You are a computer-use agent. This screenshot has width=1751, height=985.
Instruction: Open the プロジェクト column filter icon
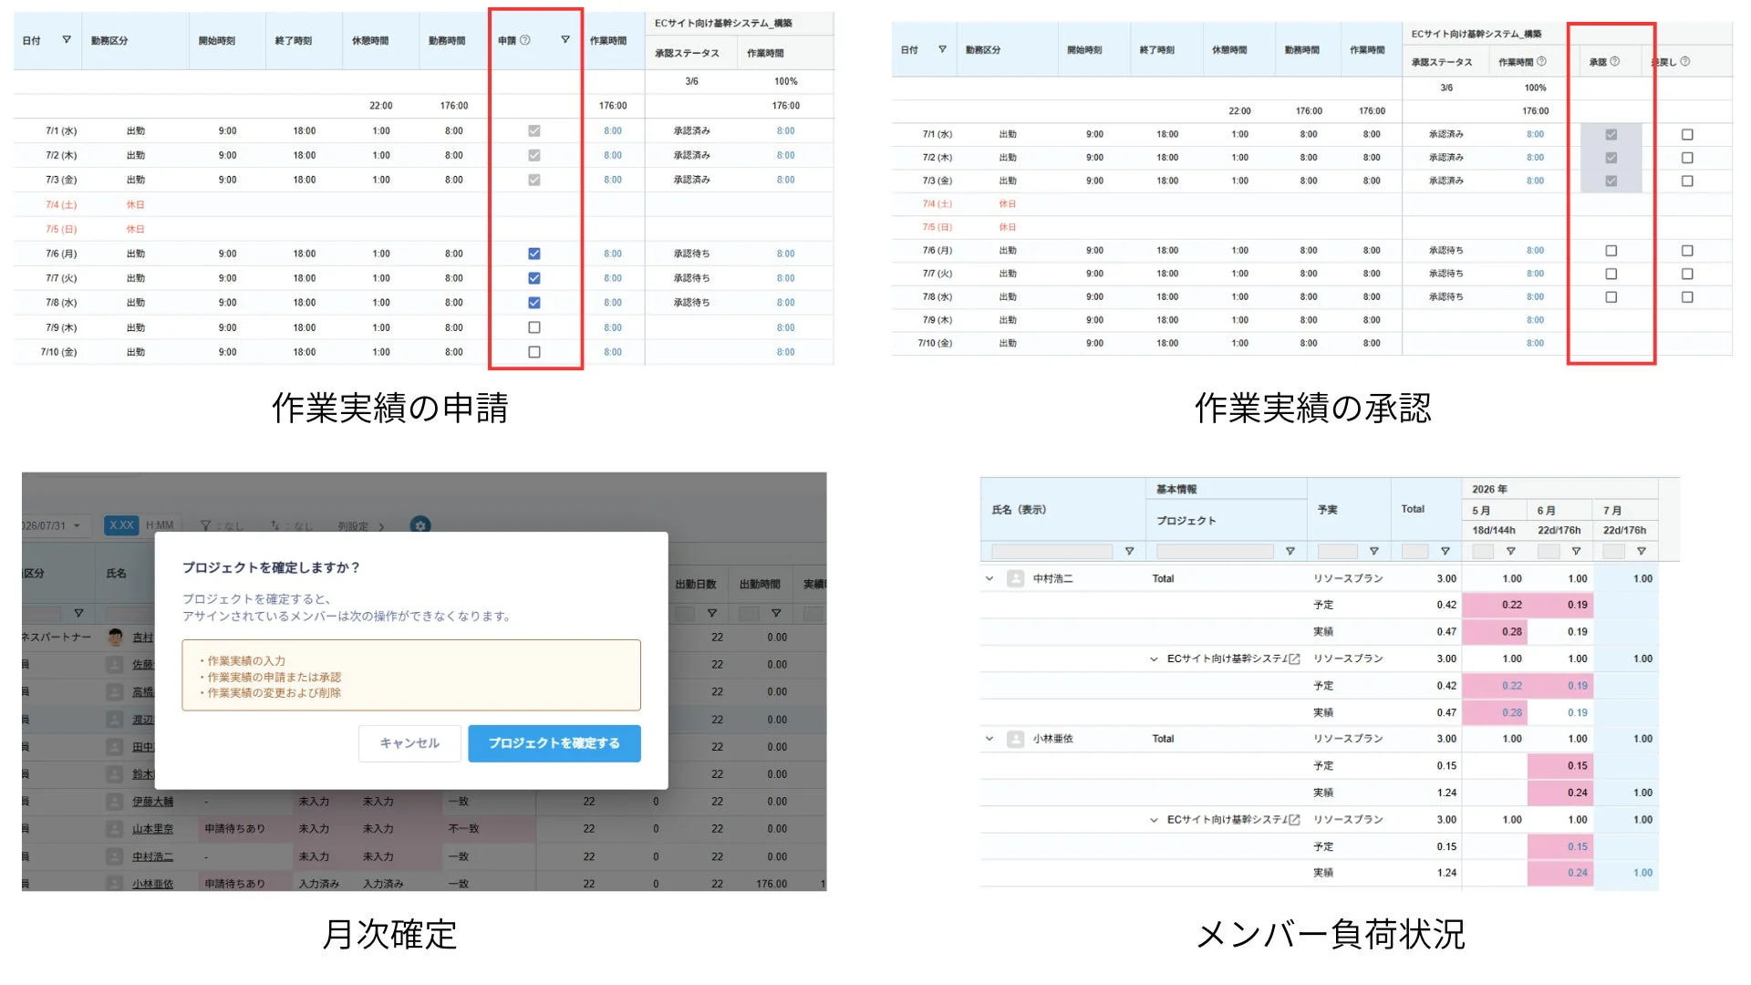(1290, 552)
